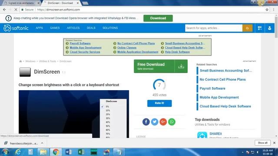Image resolution: width=278 pixels, height=156 pixels.
Task: Launch Internet Explorer from taskbar
Action: (18, 152)
